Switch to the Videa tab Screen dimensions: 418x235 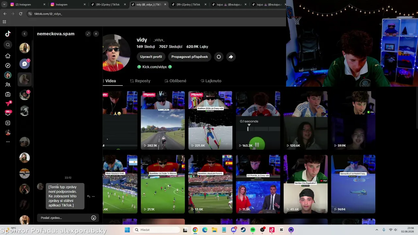(110, 81)
